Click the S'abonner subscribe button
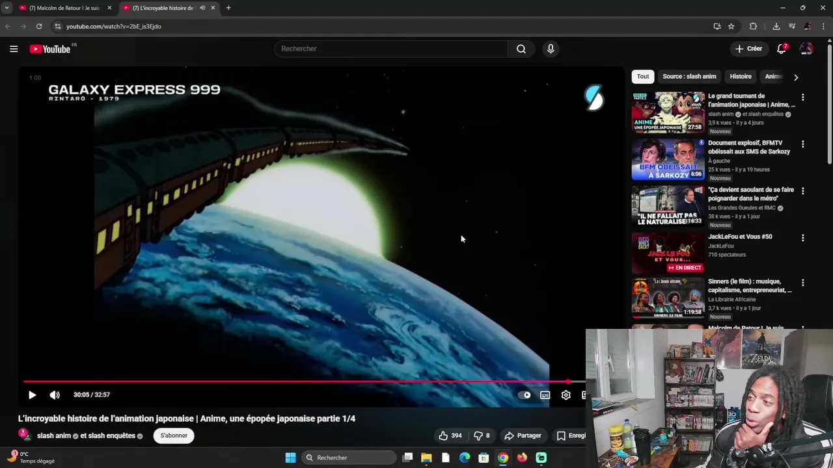 (174, 435)
